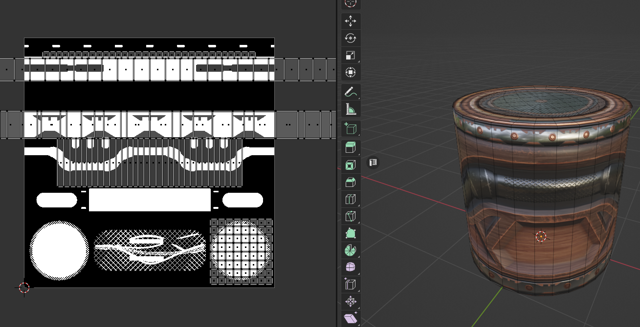The height and width of the screenshot is (327, 640).
Task: Click the 2D cursor in the UV editor
Action: [x=24, y=287]
